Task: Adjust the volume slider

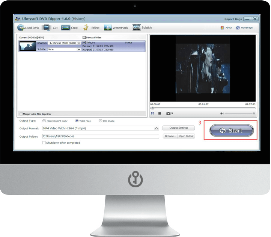Action: 239,113
